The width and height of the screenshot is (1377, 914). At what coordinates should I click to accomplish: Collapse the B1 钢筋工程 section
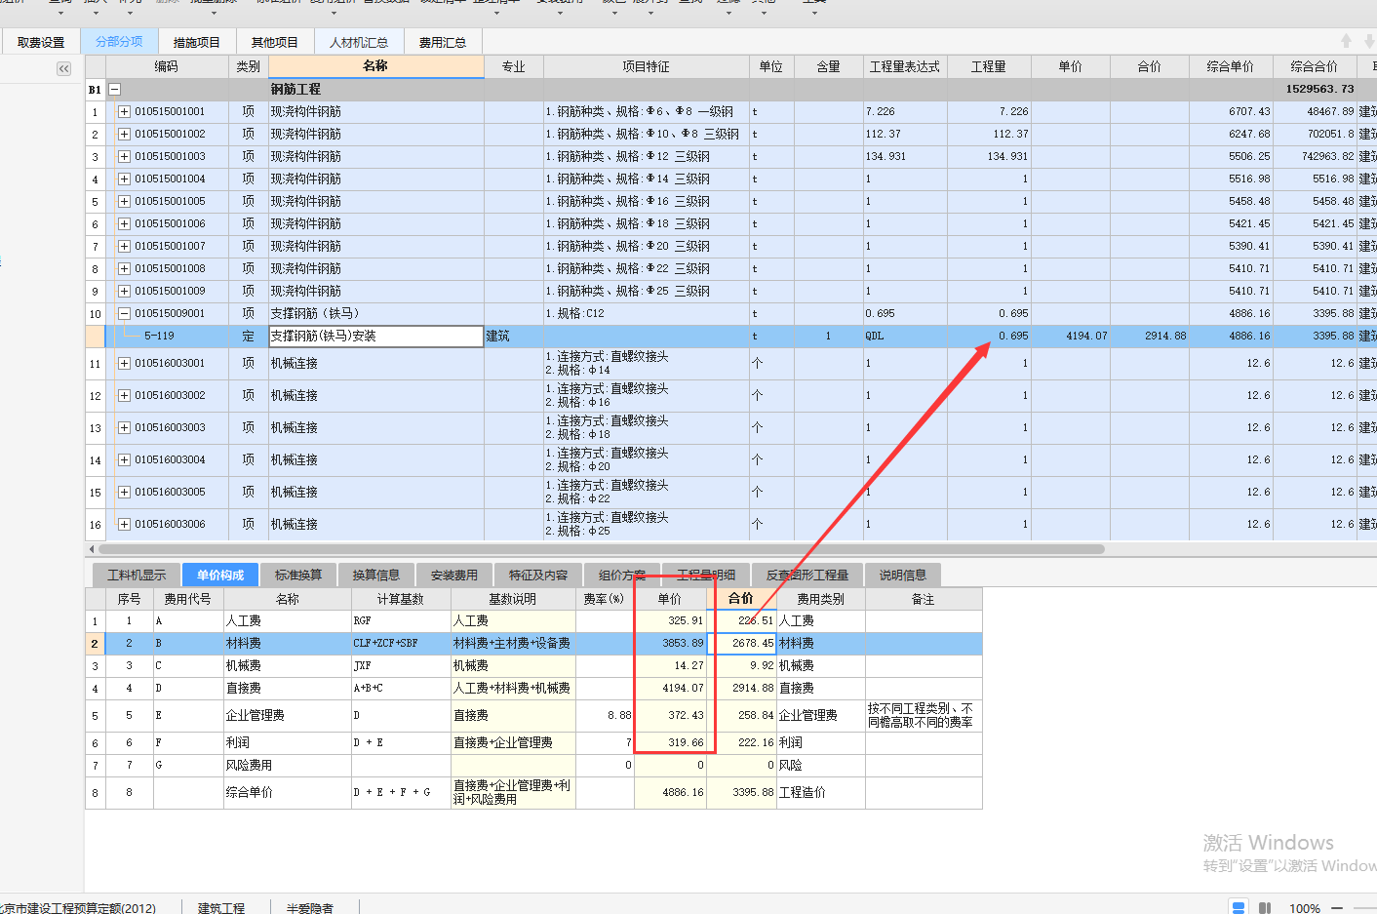(x=114, y=89)
